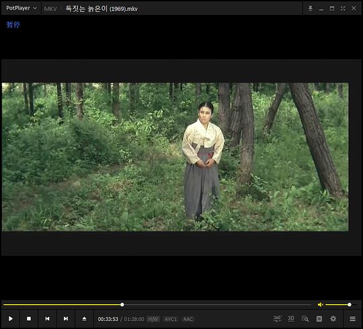Mute the audio with the speaker icon

click(320, 305)
